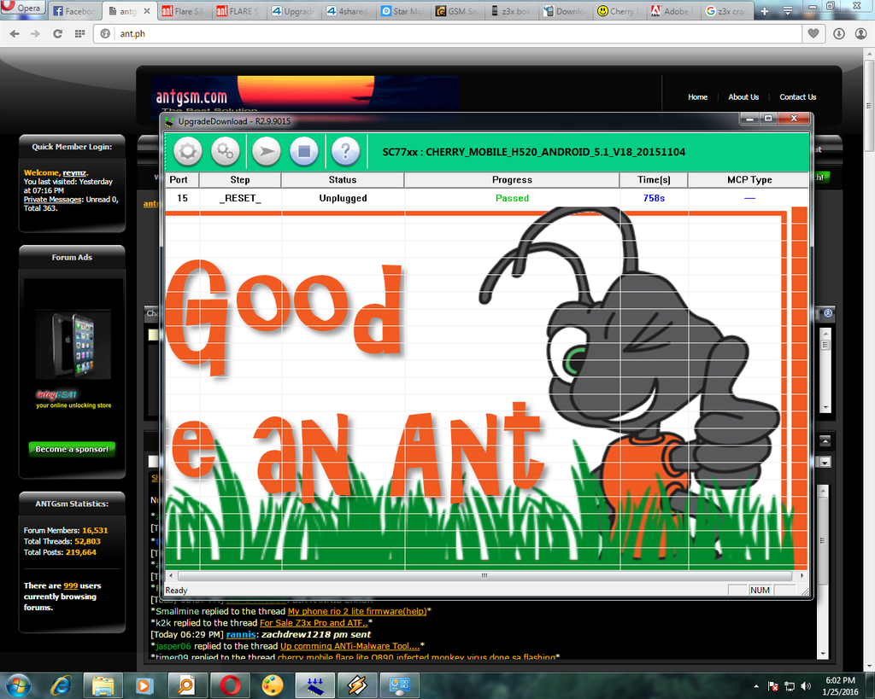
Task: Show hidden system tray icons
Action: (x=757, y=685)
